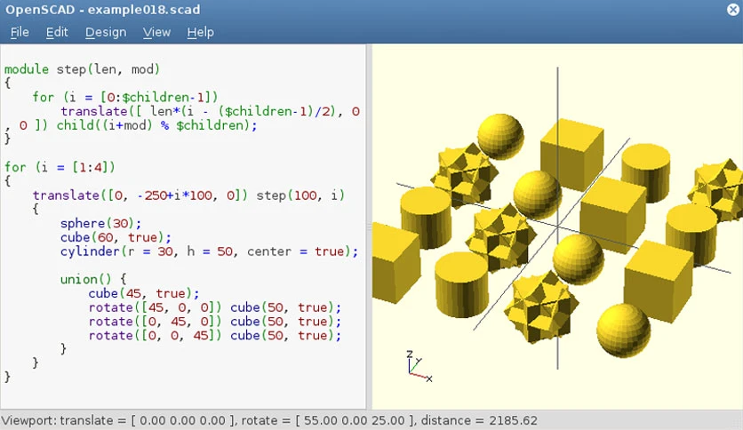The image size is (743, 430).
Task: Click the 'rotate([0, 45, 0]) cube(50, true);' line
Action: coord(215,322)
